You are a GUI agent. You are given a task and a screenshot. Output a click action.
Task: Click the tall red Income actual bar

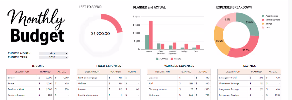click(151, 35)
